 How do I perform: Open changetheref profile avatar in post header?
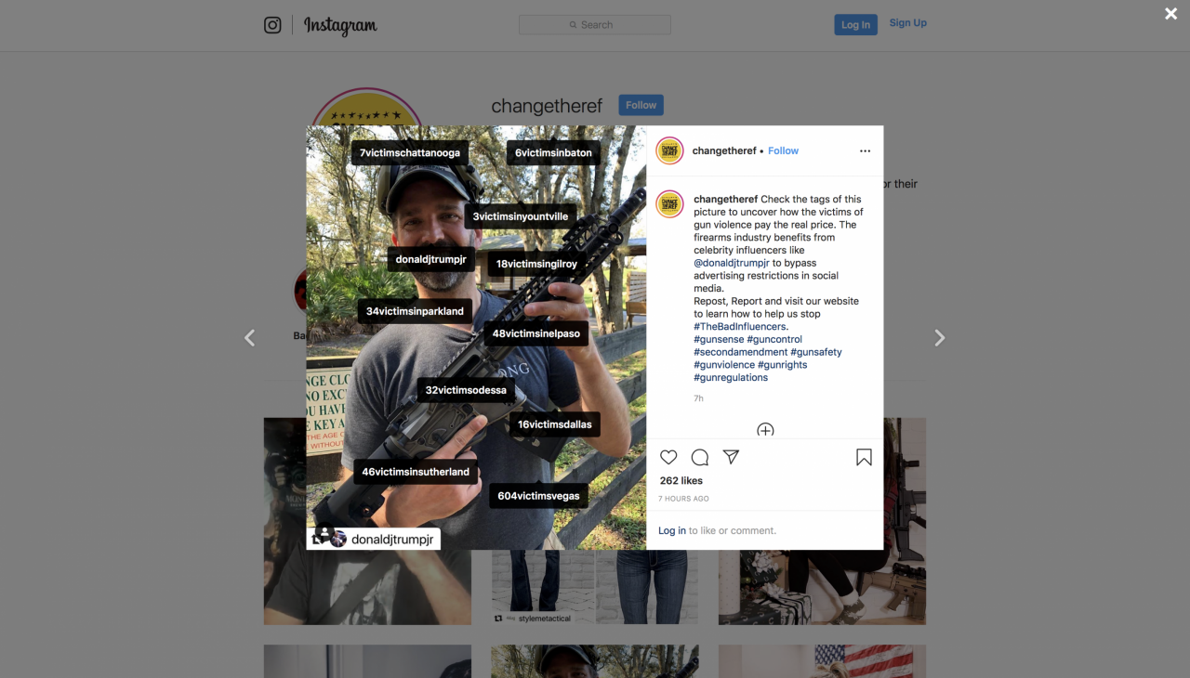coord(669,150)
